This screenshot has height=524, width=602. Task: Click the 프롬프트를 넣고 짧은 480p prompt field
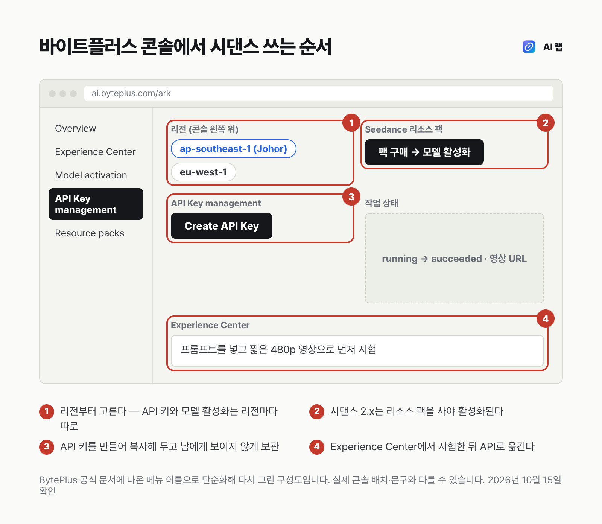click(357, 351)
